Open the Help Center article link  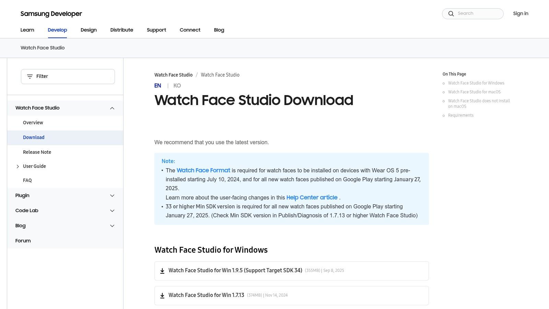click(312, 197)
